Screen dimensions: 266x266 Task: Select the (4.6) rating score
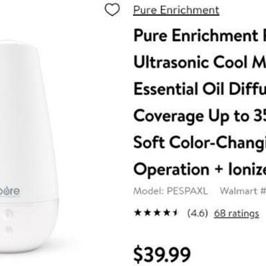pos(198,213)
